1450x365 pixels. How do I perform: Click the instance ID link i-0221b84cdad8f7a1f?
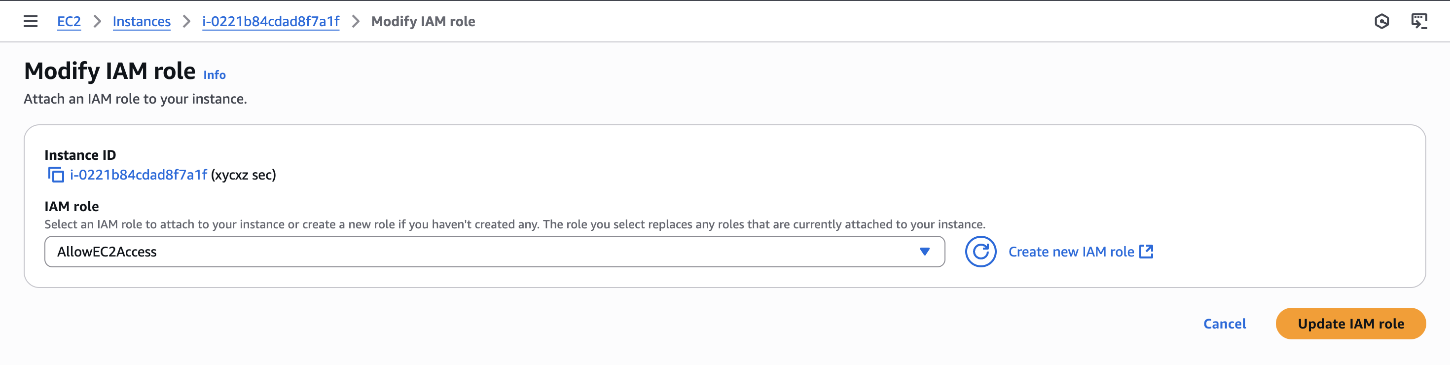(x=138, y=175)
